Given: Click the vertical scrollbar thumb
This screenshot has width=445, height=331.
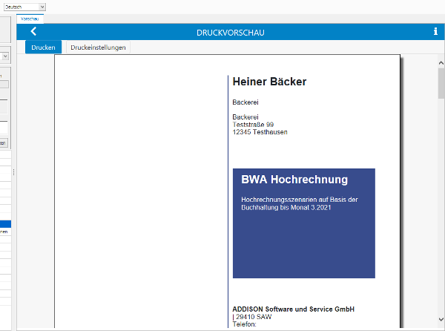Looking at the screenshot, I should click(441, 83).
